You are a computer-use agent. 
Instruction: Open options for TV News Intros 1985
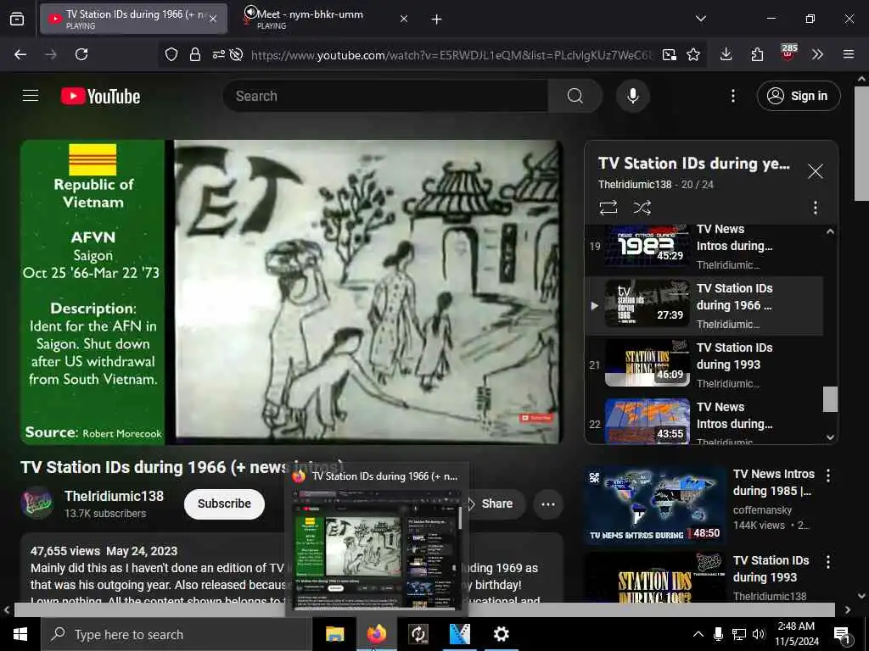[x=828, y=475]
